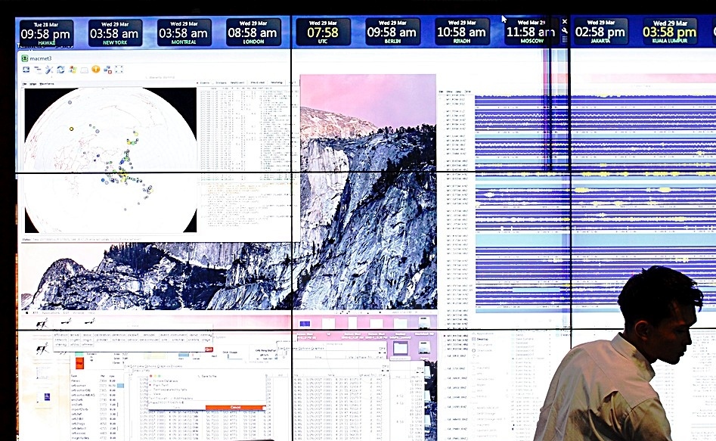
Task: Click the refresh arrows icon in macmet3
Action: click(60, 70)
